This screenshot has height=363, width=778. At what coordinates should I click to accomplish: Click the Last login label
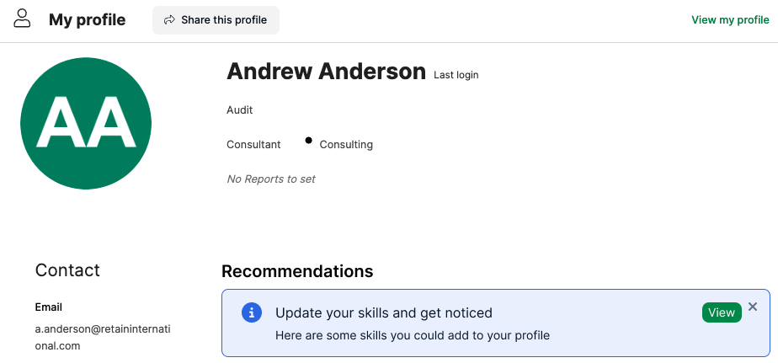click(456, 75)
